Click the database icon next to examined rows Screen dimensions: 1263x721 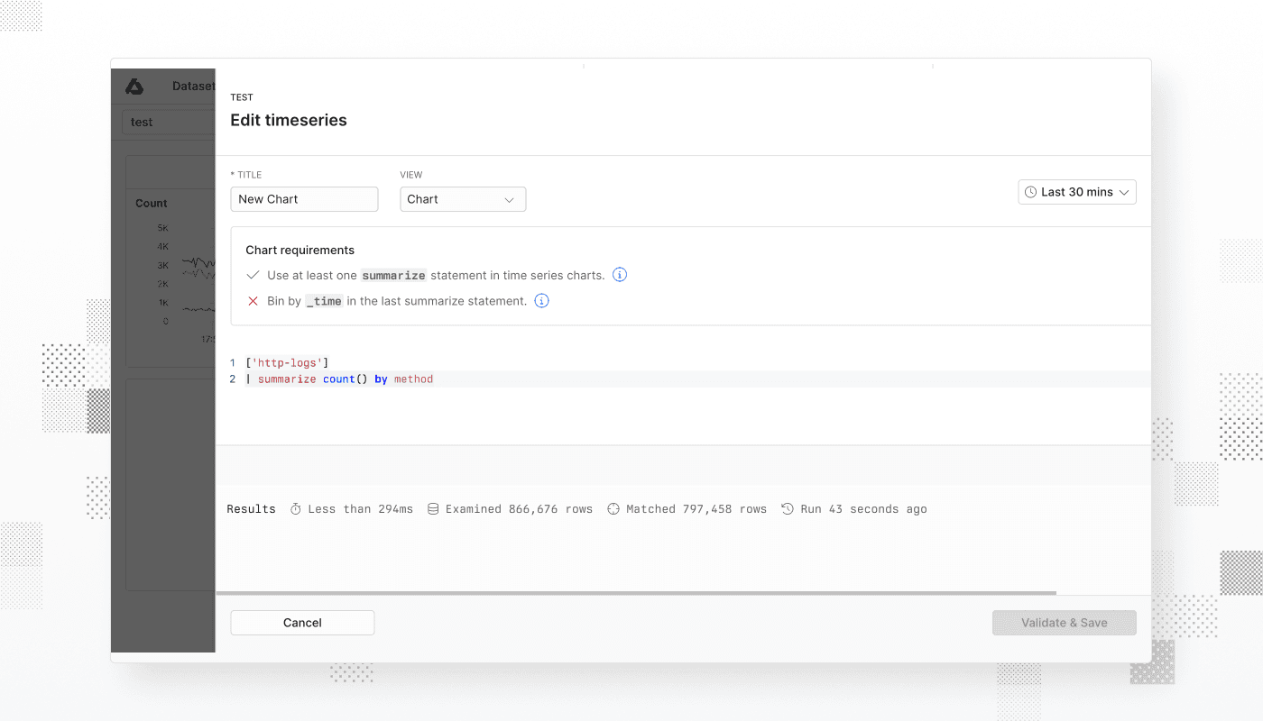tap(432, 508)
